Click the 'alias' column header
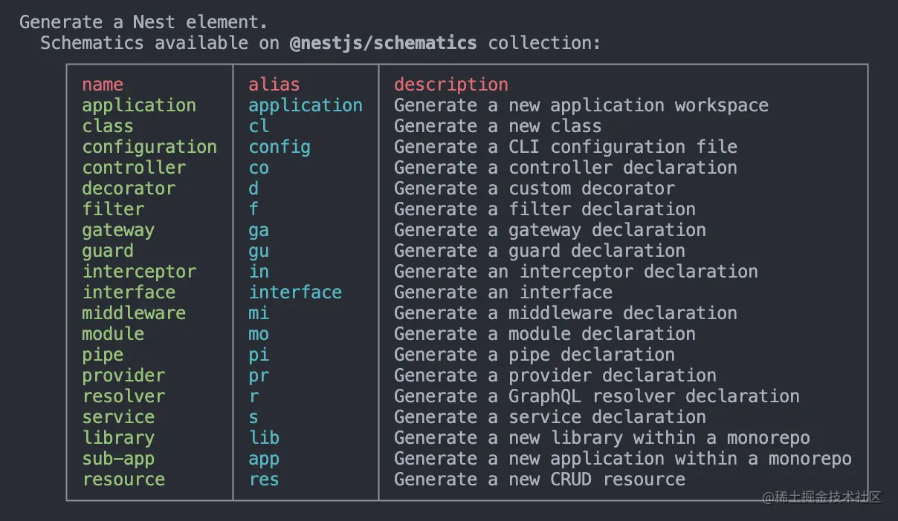The width and height of the screenshot is (898, 521). click(x=274, y=85)
